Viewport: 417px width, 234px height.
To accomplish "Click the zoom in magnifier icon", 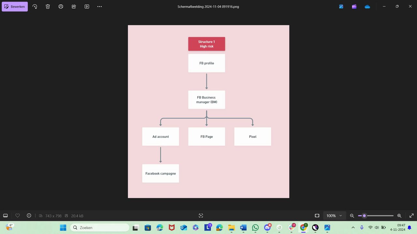I will [x=399, y=216].
